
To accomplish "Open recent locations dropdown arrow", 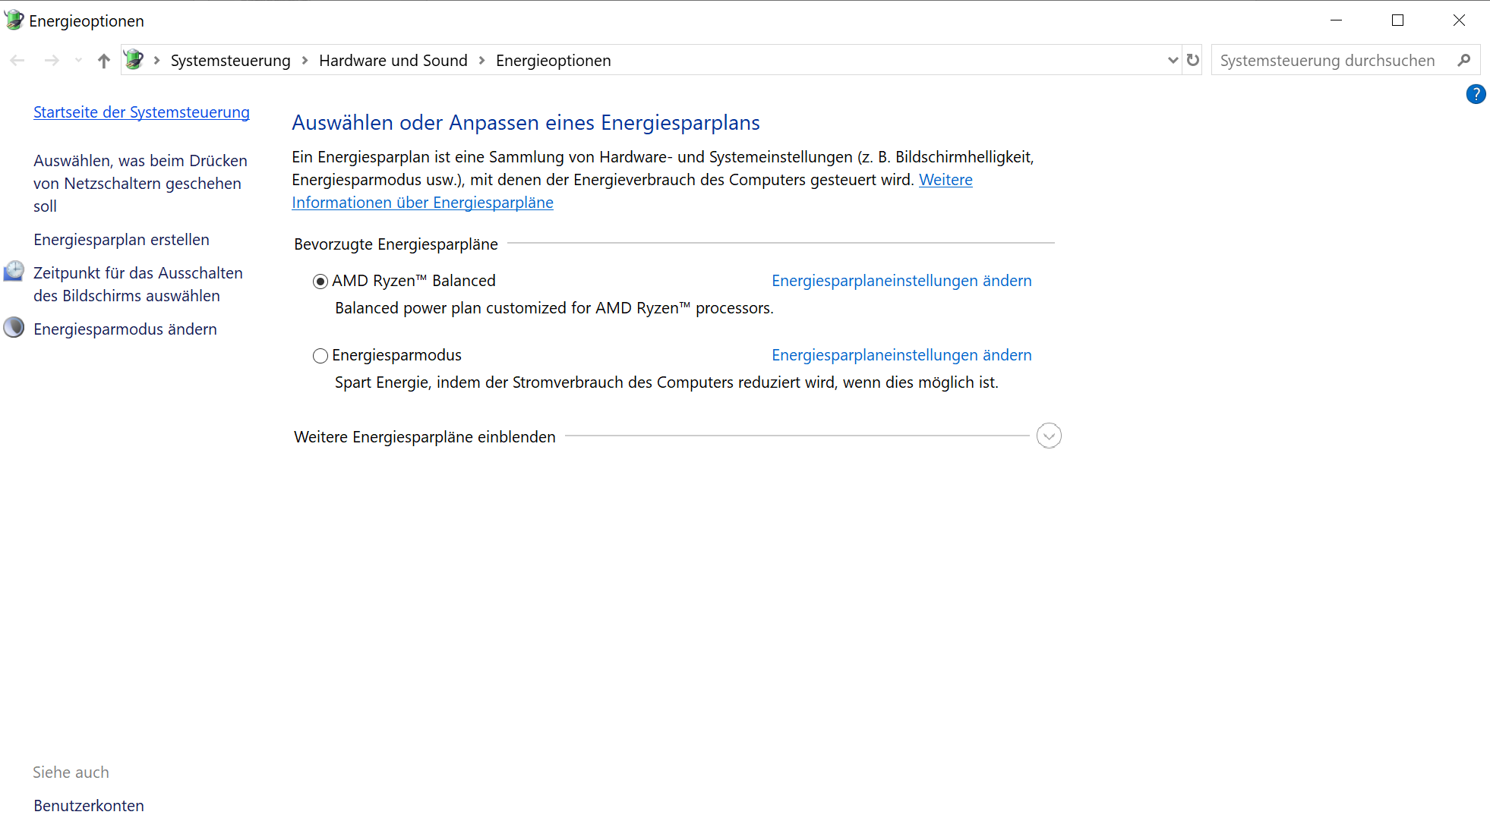I will 78,61.
